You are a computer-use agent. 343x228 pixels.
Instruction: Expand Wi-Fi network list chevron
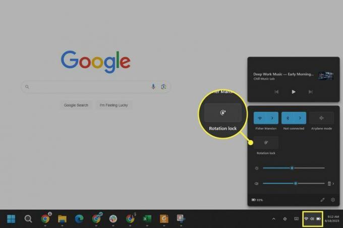point(272,118)
